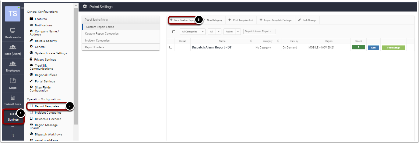Click the green Field Setup button
The width and height of the screenshot is (419, 143).
pos(393,48)
